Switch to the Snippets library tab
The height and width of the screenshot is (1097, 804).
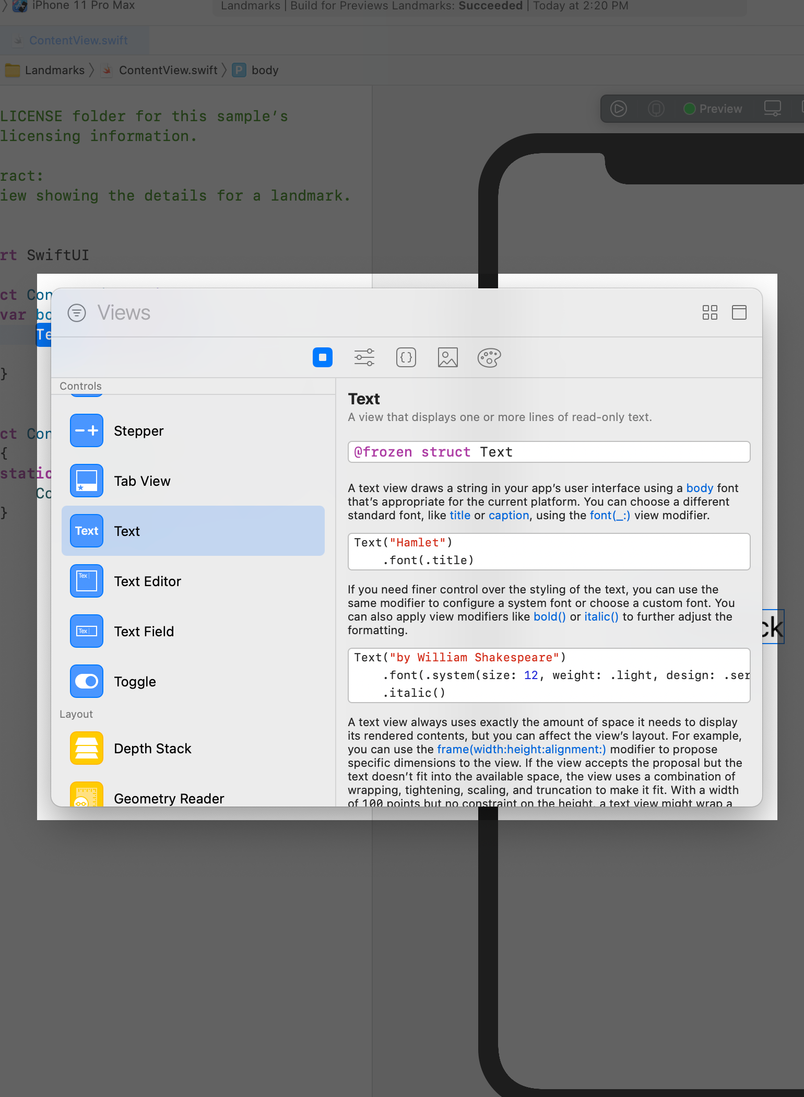pyautogui.click(x=406, y=357)
